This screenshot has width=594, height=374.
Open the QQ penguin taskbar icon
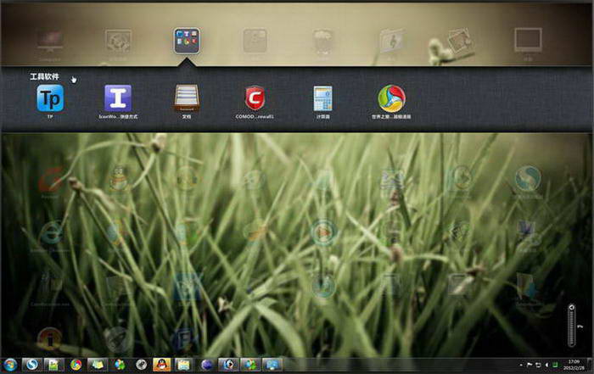tap(162, 365)
